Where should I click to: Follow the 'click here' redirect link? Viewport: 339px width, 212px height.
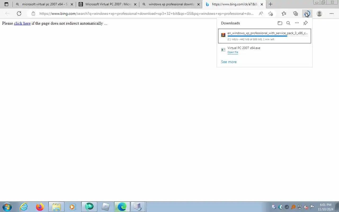(22, 23)
